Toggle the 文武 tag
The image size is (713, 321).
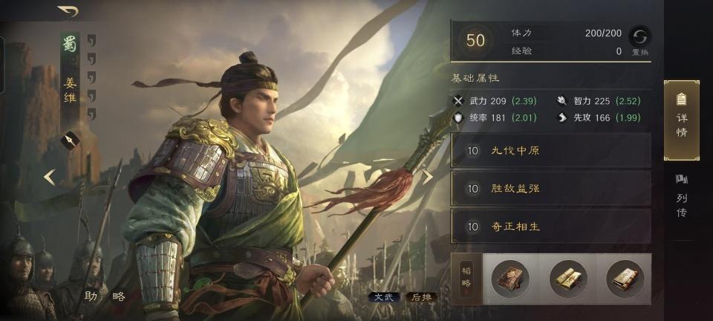(x=384, y=297)
